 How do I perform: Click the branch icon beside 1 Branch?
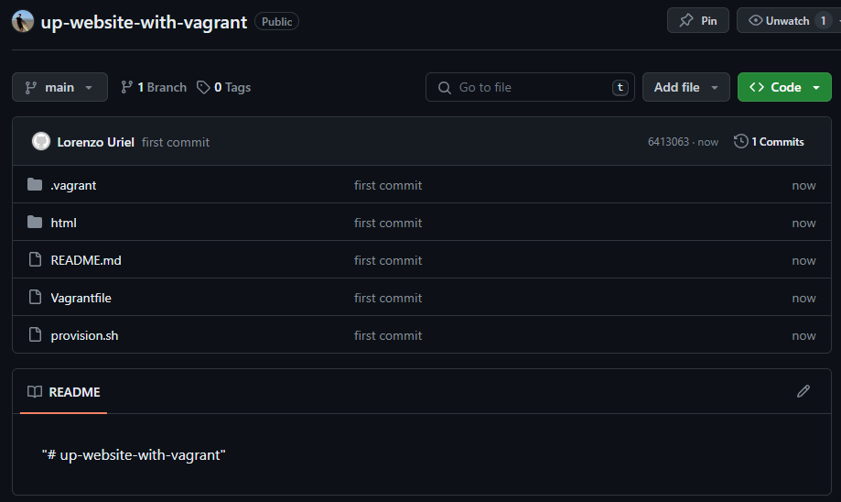click(x=126, y=87)
